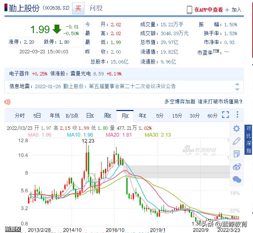Switch to the 5日 chart tab
The width and height of the screenshot is (253, 233).
click(37, 115)
